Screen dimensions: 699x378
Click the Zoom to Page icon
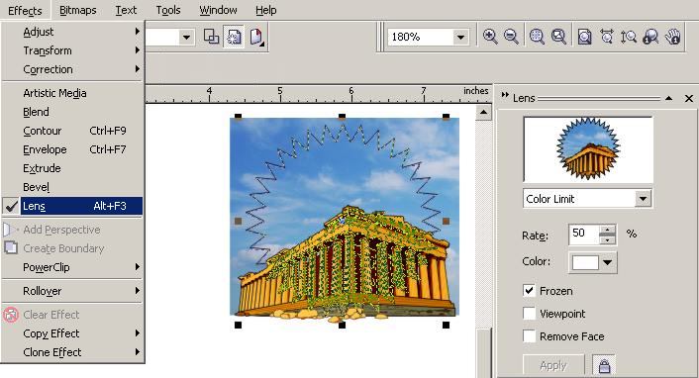(x=584, y=36)
